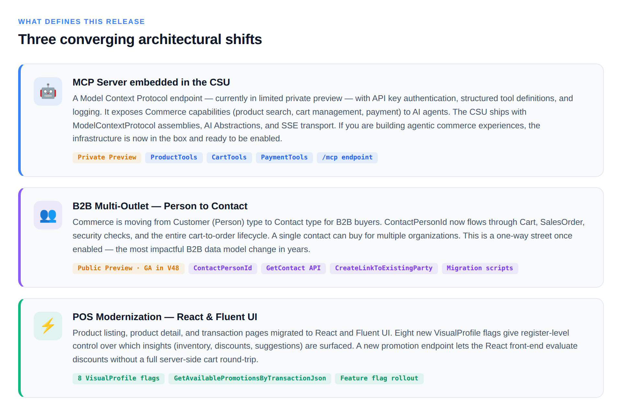Click the two-people icon for B2B Multi-Outlet
The width and height of the screenshot is (622, 416).
click(48, 215)
